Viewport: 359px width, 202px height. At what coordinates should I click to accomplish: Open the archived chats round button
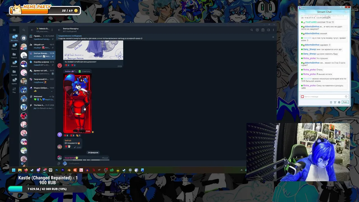click(x=24, y=38)
